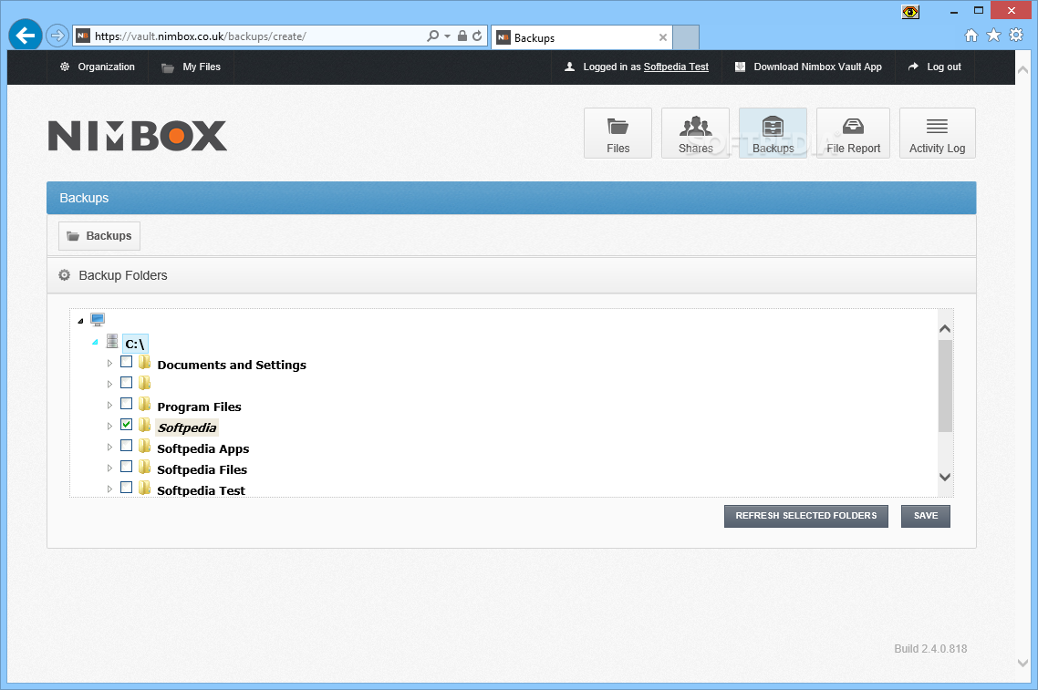Click the search magnifier in address bar
The height and width of the screenshot is (690, 1038).
pos(433,36)
